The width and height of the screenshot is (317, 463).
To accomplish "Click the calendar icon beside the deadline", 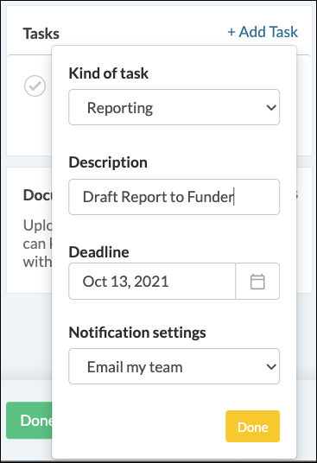I will [x=257, y=282].
